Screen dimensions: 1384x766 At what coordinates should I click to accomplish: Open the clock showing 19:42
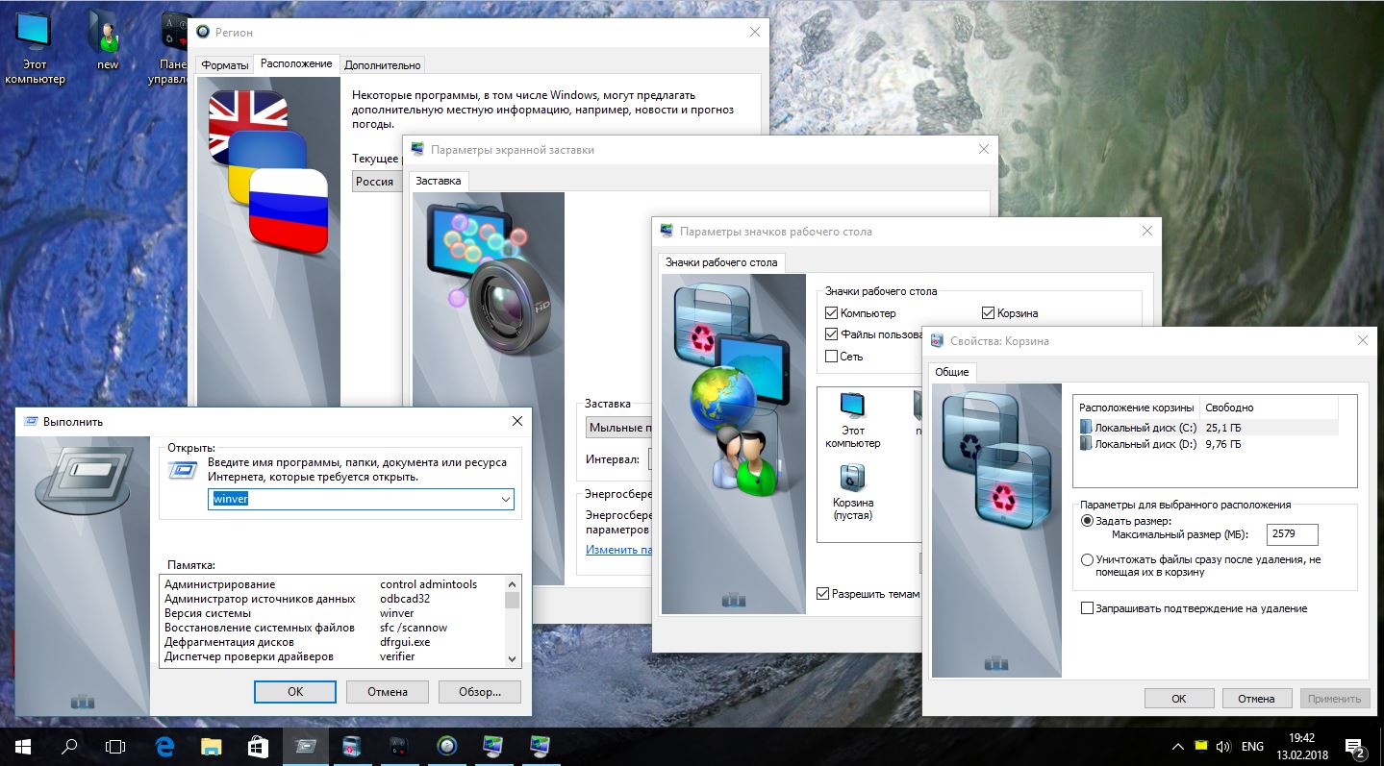[x=1300, y=746]
